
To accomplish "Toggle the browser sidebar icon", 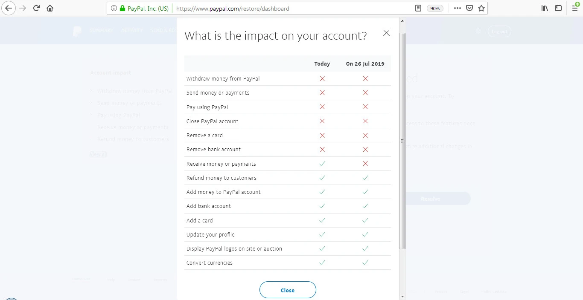I will pyautogui.click(x=558, y=8).
